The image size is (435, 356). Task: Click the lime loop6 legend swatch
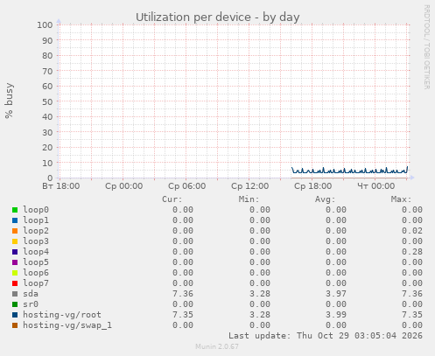point(15,273)
